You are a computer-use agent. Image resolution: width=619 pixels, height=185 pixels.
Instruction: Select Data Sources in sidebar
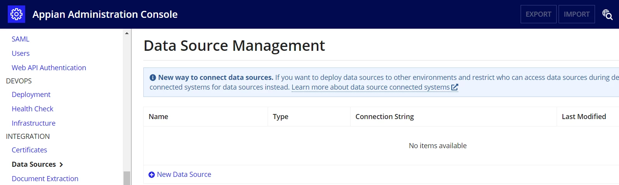point(34,164)
